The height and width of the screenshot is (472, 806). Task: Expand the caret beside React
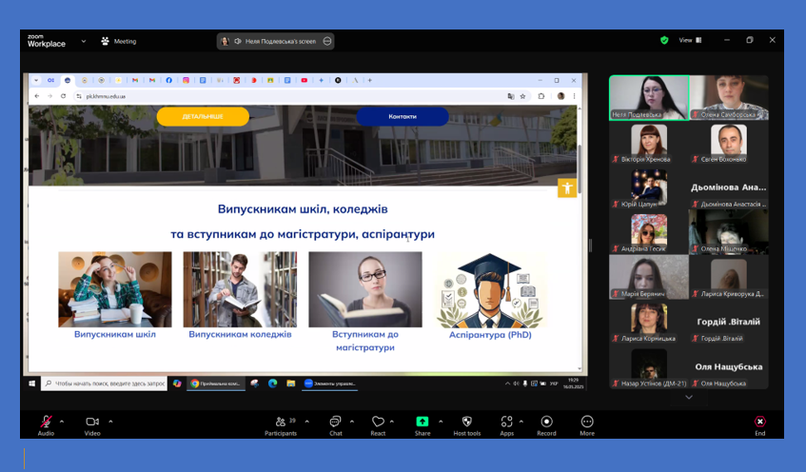tap(392, 422)
